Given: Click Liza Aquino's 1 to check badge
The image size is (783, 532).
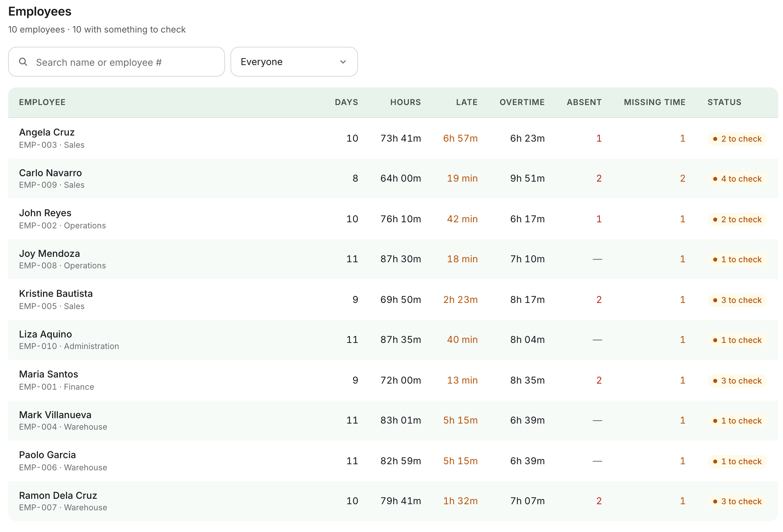Looking at the screenshot, I should coord(737,340).
